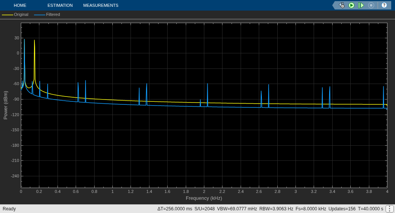
Task: Click the Ready status text
Action: coord(9,209)
